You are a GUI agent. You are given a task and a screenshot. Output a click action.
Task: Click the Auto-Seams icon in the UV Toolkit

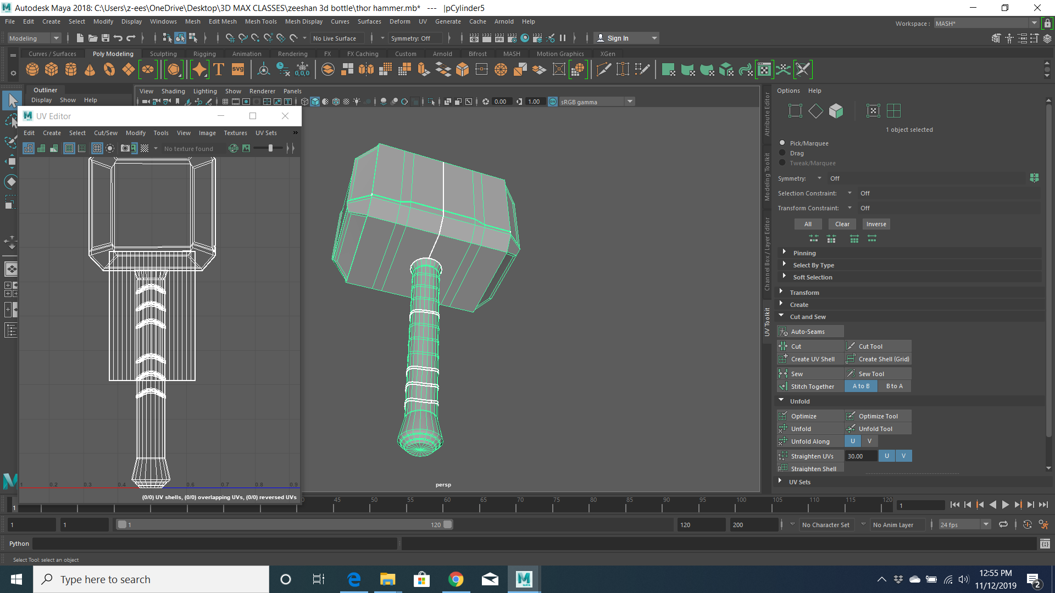[x=784, y=331]
